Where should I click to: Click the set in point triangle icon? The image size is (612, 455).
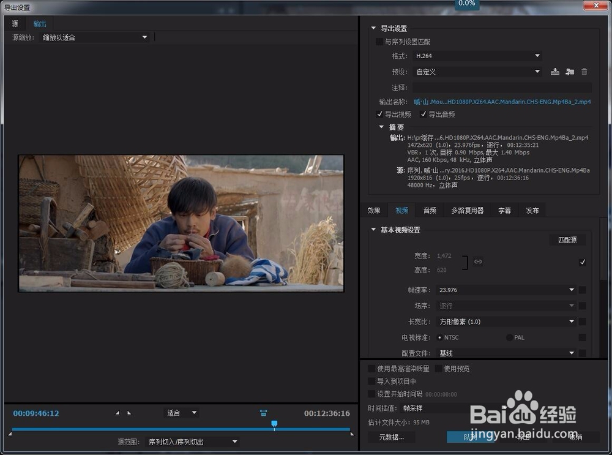tap(118, 412)
